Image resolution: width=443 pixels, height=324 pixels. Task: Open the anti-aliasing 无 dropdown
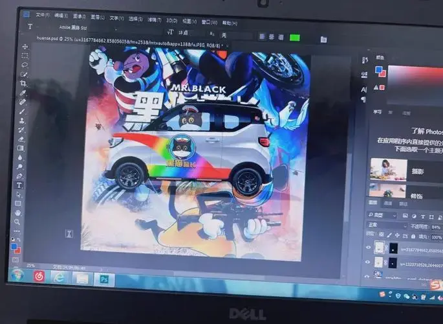[235, 36]
